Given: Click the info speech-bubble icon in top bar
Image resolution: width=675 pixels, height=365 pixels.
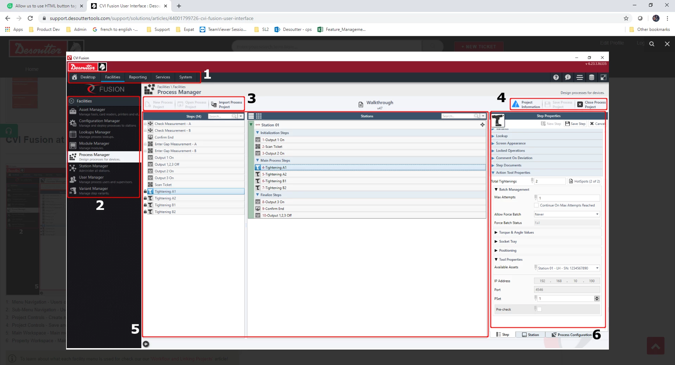Looking at the screenshot, I should pyautogui.click(x=568, y=77).
